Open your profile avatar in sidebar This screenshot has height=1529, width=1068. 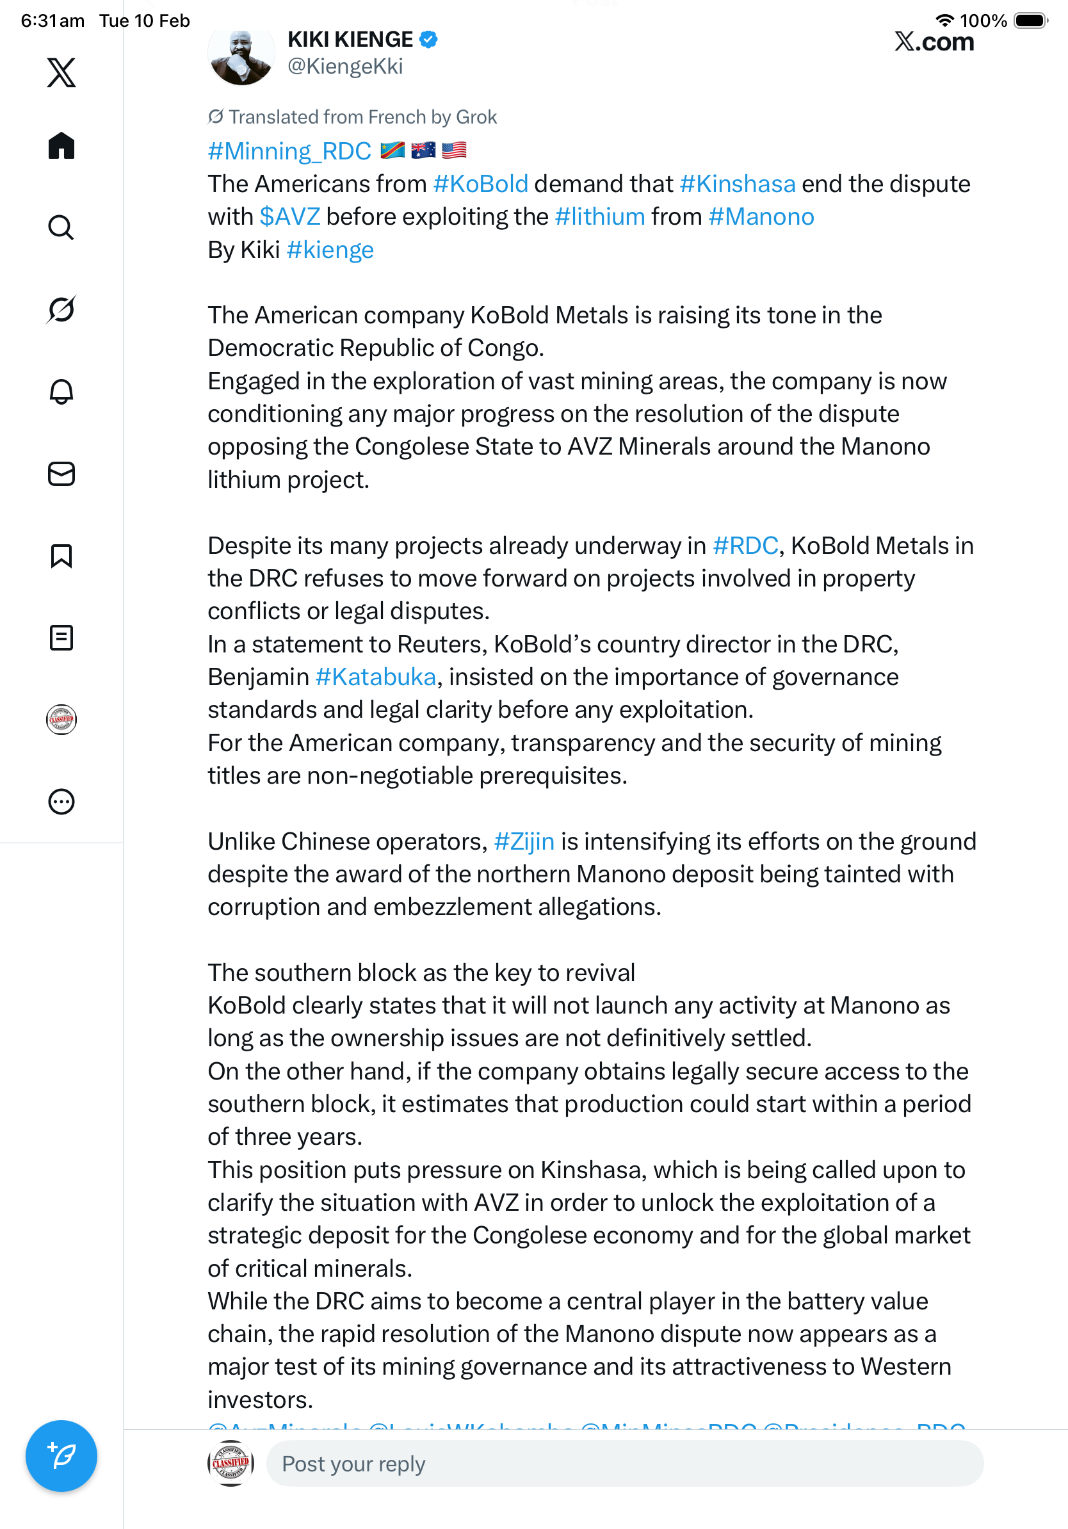coord(61,720)
